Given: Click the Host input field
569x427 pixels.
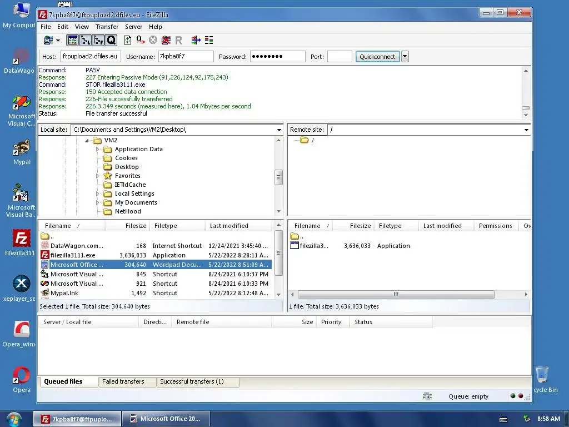Looking at the screenshot, I should click(91, 56).
